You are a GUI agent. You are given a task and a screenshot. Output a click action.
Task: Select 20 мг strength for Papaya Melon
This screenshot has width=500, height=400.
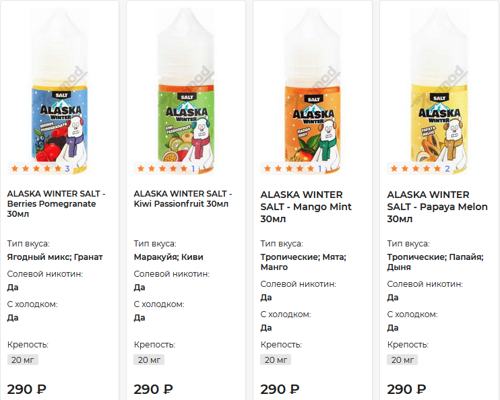pos(402,360)
